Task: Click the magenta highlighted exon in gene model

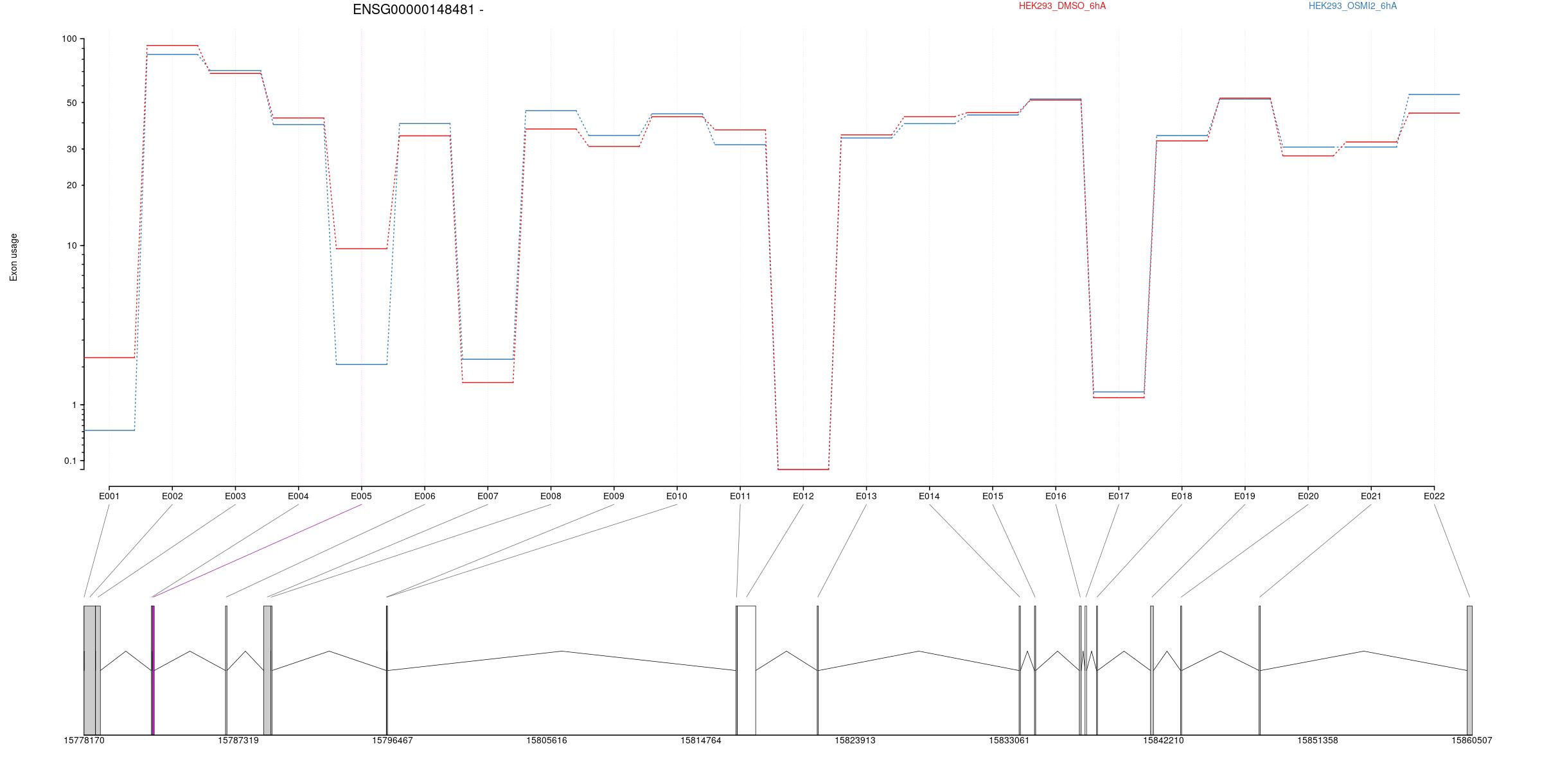Action: (154, 670)
